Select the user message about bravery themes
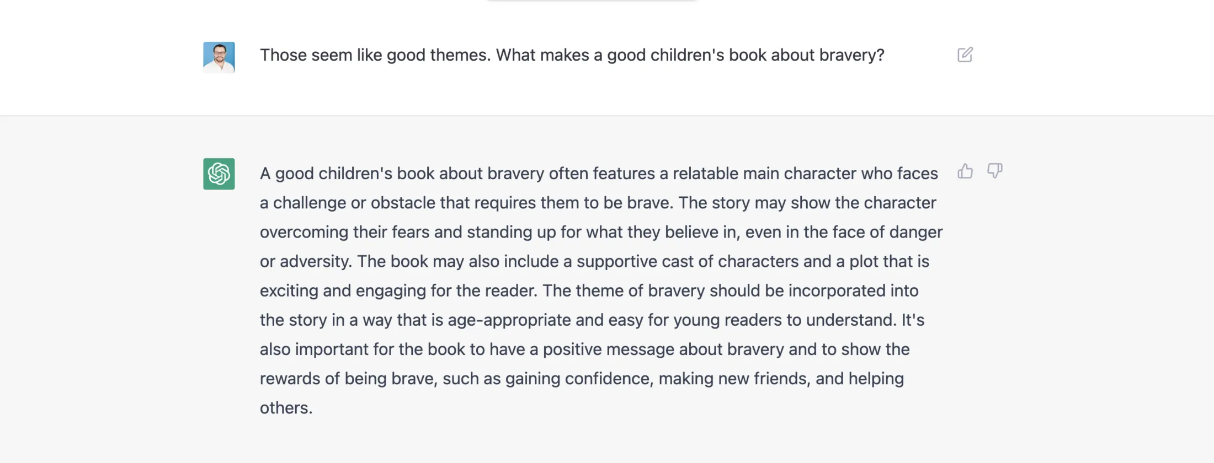Image resolution: width=1214 pixels, height=463 pixels. point(572,55)
